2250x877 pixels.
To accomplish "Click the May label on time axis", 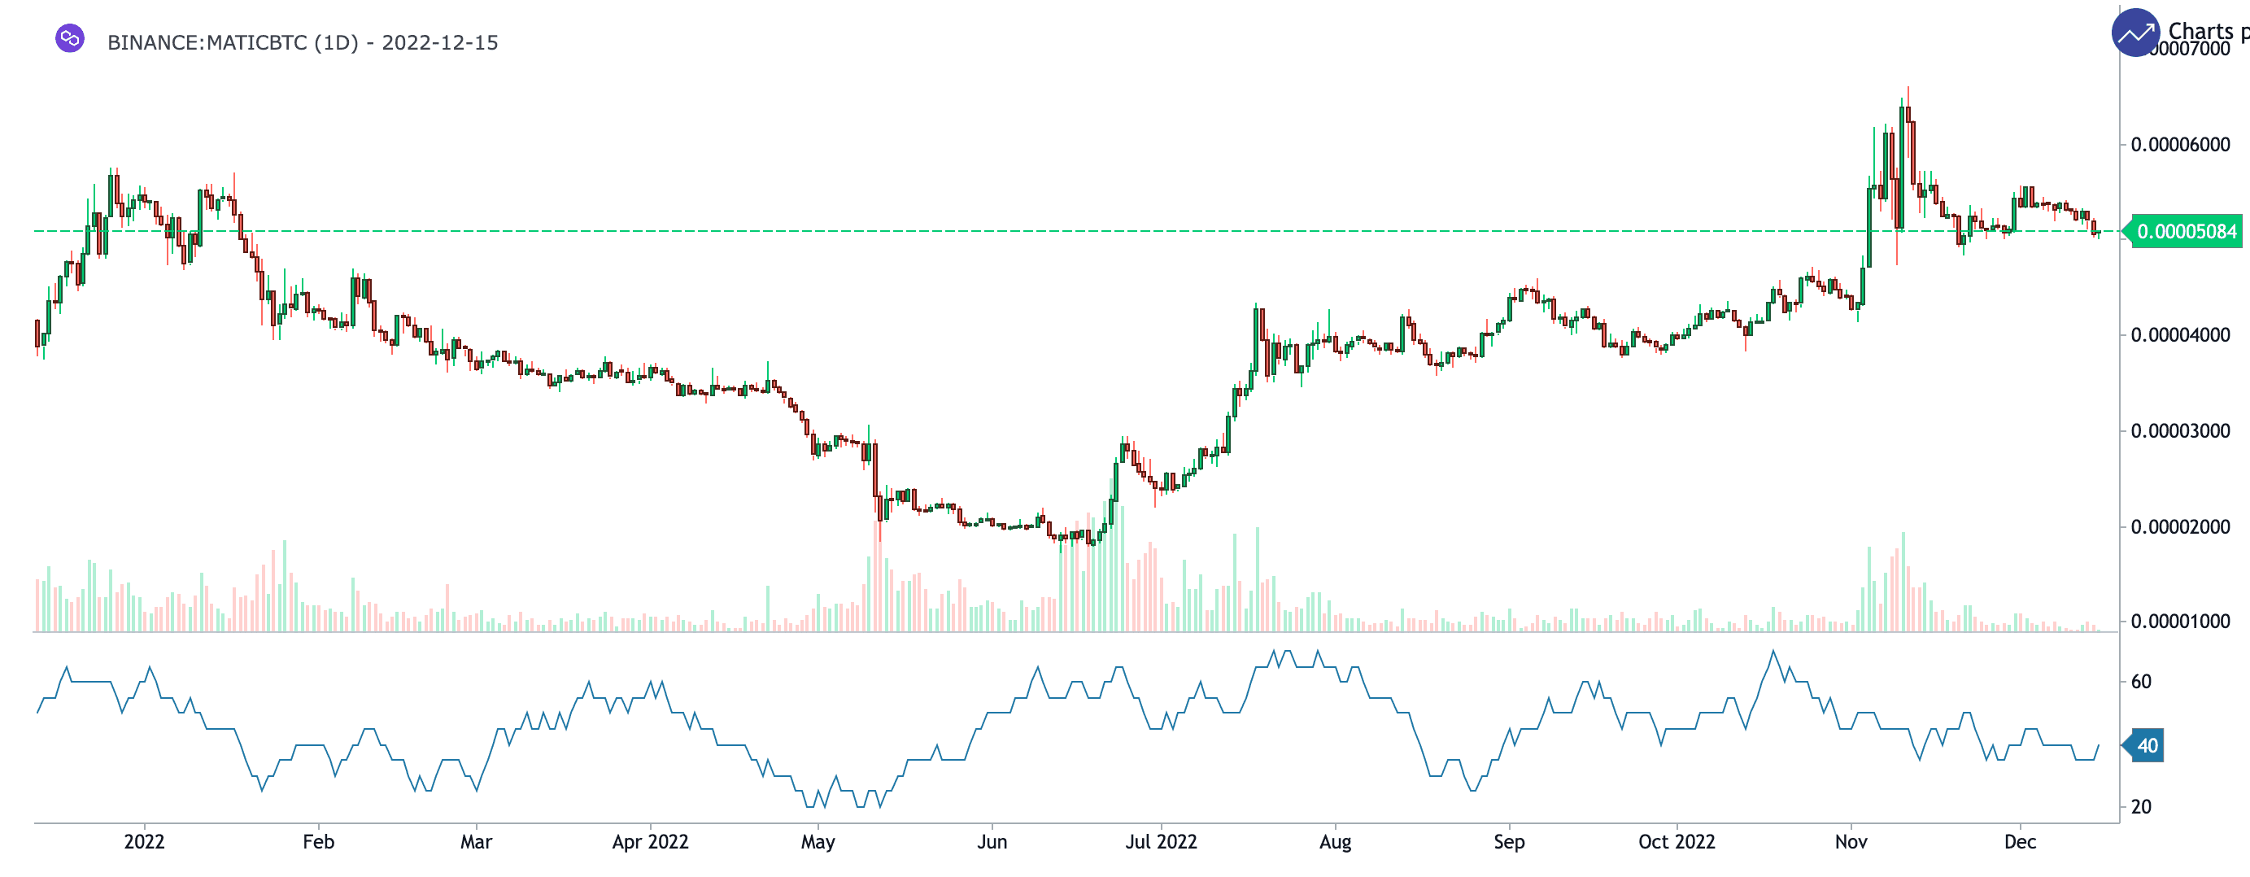I will (x=818, y=843).
